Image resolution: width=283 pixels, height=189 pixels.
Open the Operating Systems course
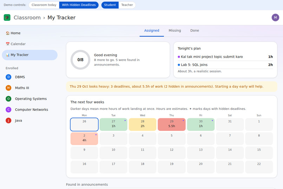[x=30, y=99]
